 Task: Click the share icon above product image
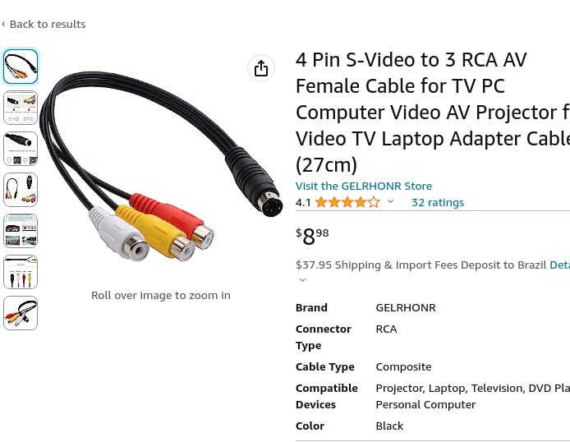[x=261, y=68]
